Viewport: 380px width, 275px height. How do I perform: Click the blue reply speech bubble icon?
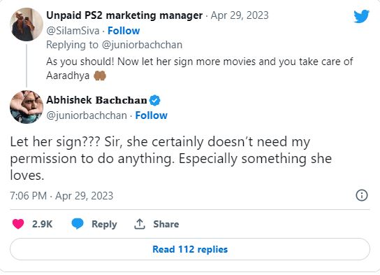[x=78, y=224]
